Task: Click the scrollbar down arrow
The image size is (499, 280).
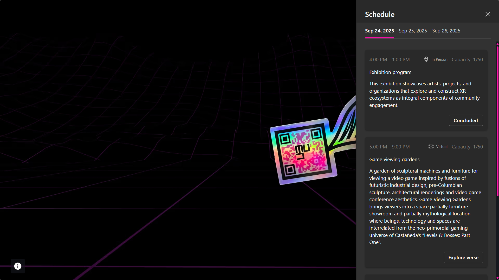Action: 497,278
